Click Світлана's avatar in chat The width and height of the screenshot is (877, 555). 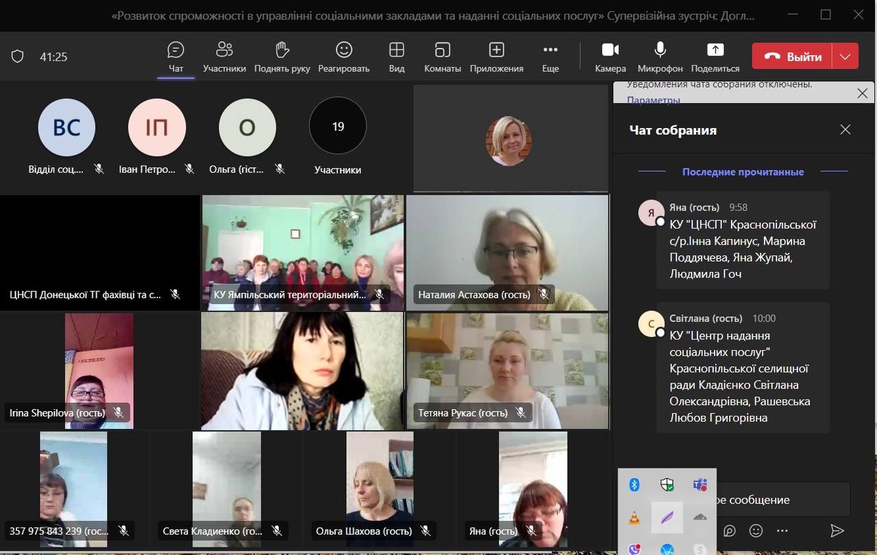pos(650,324)
